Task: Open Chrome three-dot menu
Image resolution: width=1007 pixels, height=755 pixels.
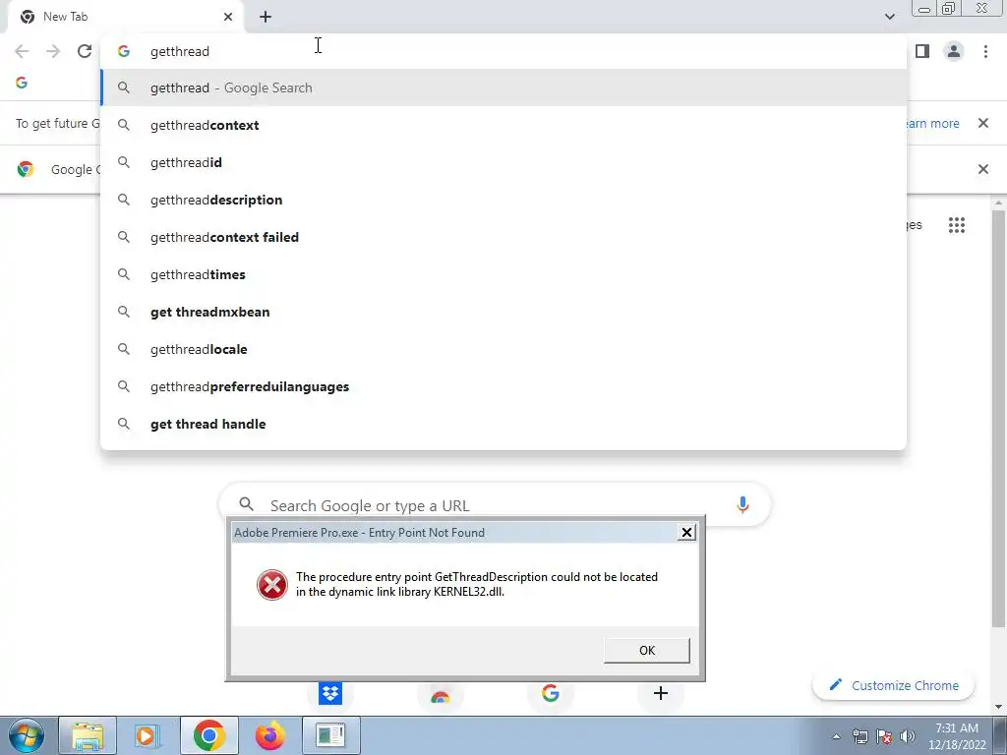Action: 985,51
